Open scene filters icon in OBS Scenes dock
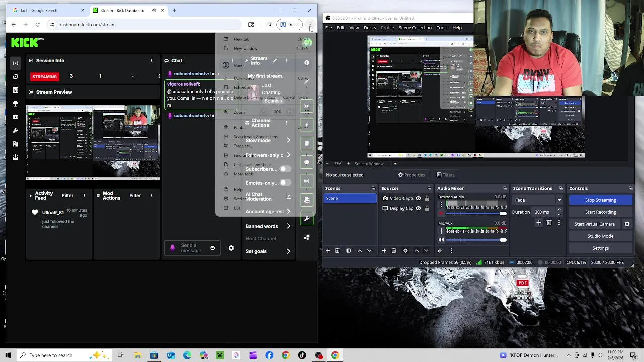The height and width of the screenshot is (362, 644). (348, 251)
